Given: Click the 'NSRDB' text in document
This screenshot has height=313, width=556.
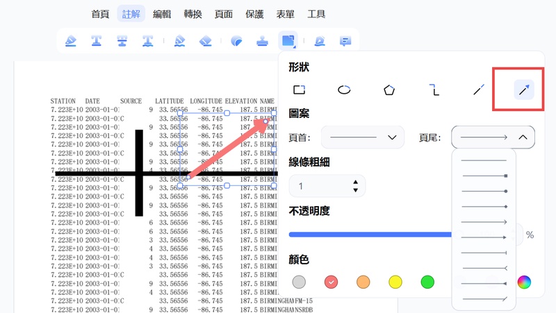Looking at the screenshot, I should [304, 310].
